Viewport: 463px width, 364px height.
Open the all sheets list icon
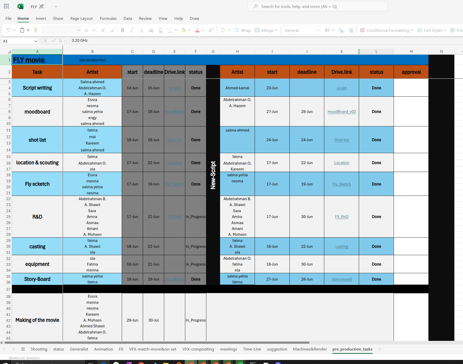point(23,349)
